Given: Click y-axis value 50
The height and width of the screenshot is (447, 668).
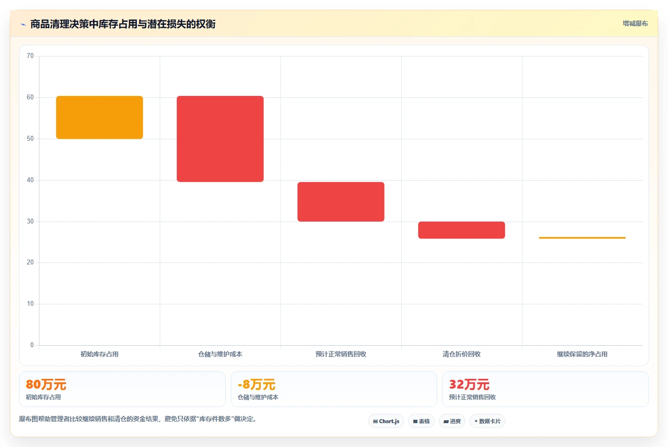Looking at the screenshot, I should tap(30, 139).
